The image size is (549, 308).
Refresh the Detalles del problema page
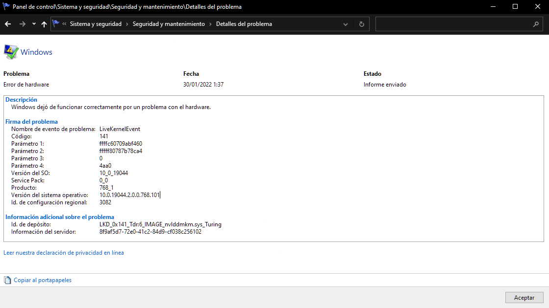click(362, 24)
